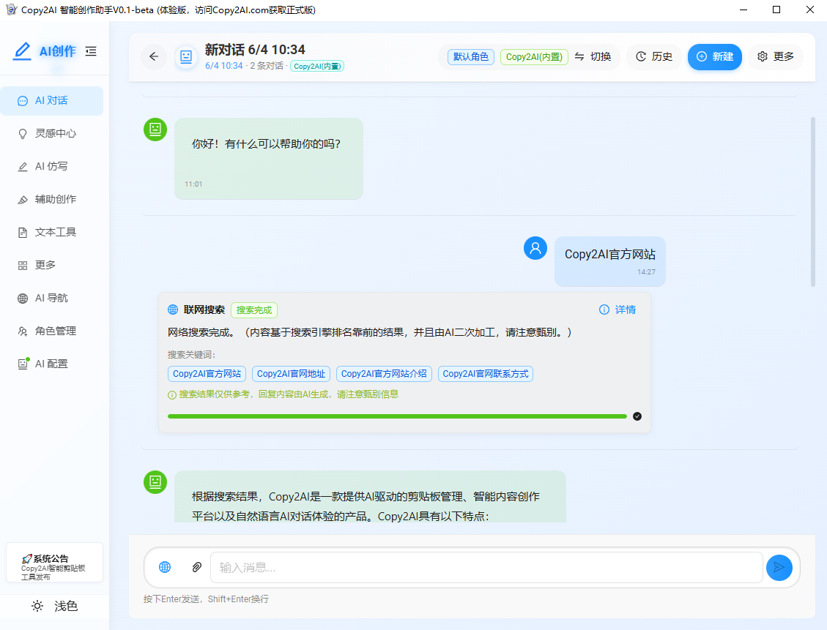Click the globe icon beside 联网搜索
Image resolution: width=827 pixels, height=630 pixels.
tap(173, 310)
